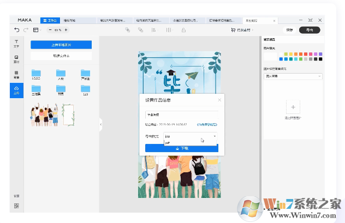The height and width of the screenshot is (223, 345).
Task: Open the folder named 123
Action: 85,91
